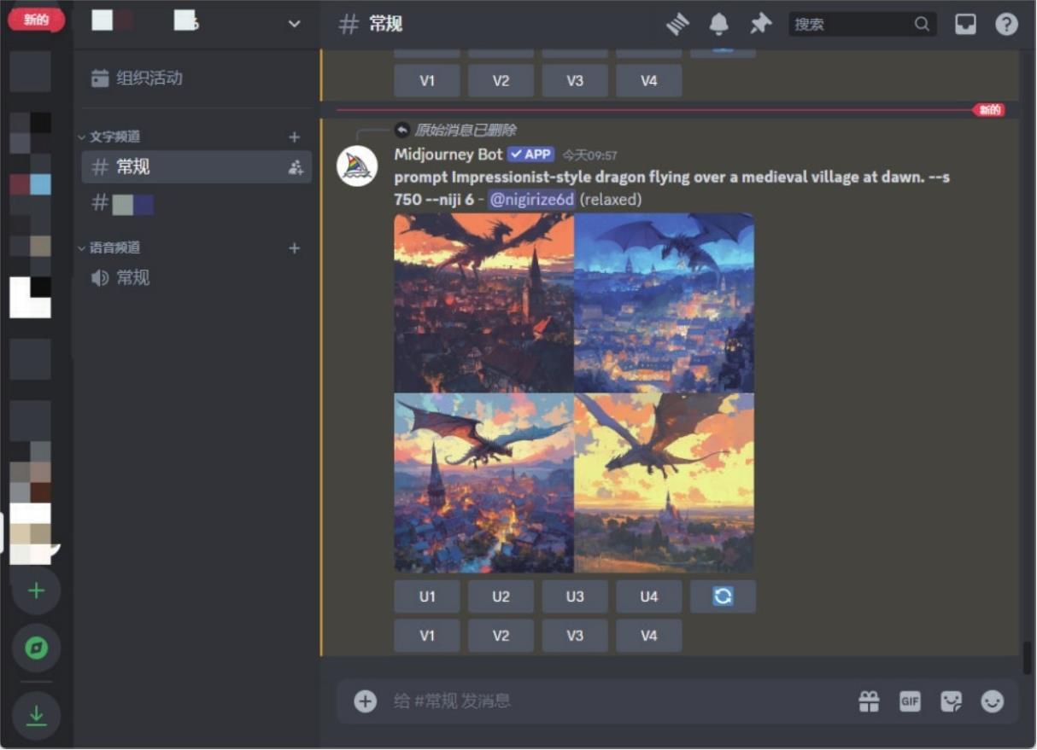Open the gift icon in message bar
This screenshot has height=750, width=1037.
tap(869, 701)
